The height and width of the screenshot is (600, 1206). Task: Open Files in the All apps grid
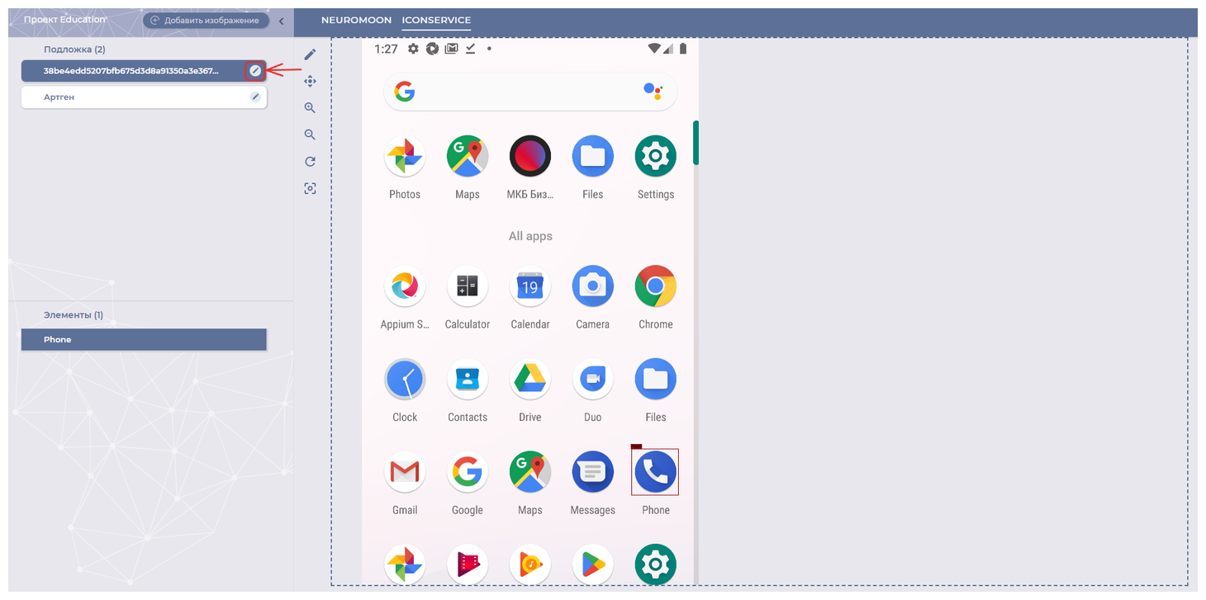pos(656,380)
